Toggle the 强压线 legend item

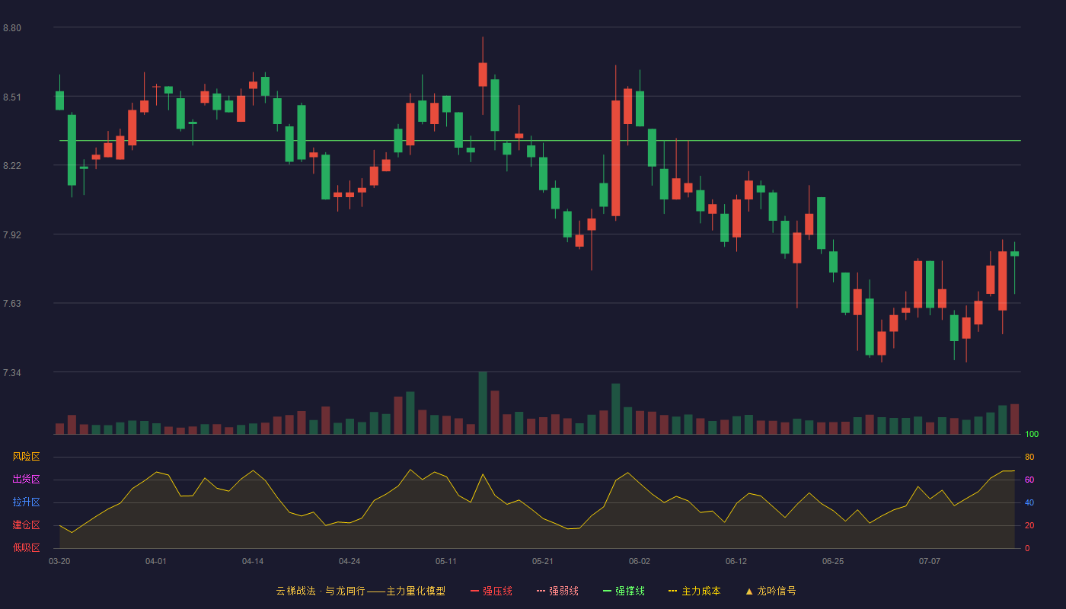pos(491,591)
